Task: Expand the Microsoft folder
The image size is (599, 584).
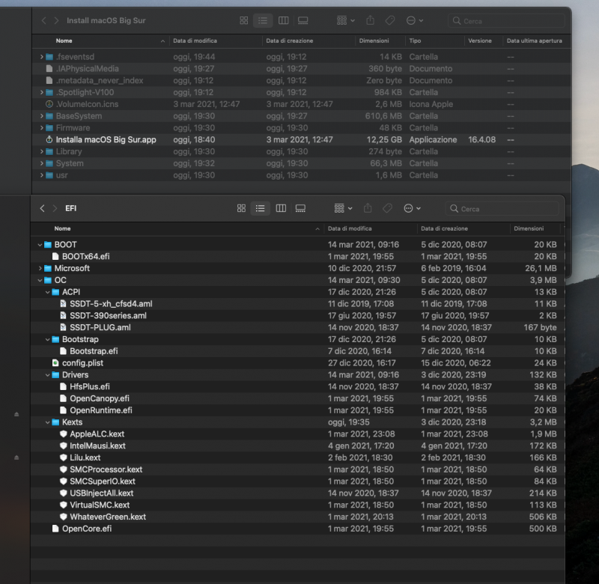Action: pos(40,268)
